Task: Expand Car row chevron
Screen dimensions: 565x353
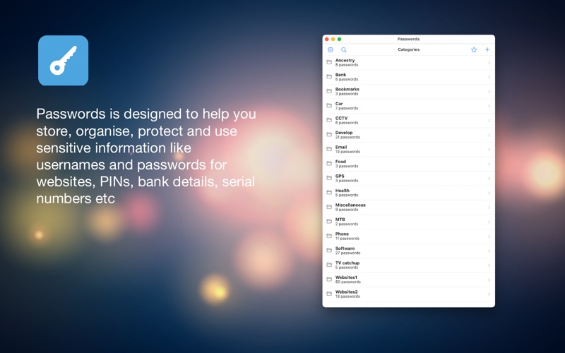Action: (489, 106)
